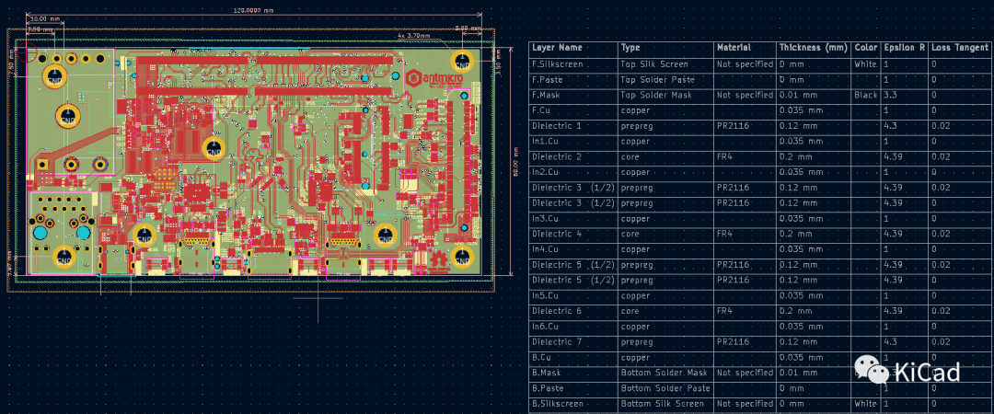Click the "Layer Name" column header
This screenshot has width=994, height=414.
click(573, 48)
